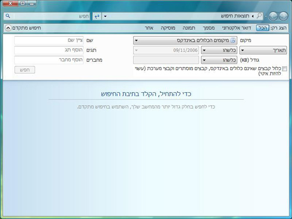292x219 pixels.
Task: Click the תגים add tag input field
Action: pos(49,50)
